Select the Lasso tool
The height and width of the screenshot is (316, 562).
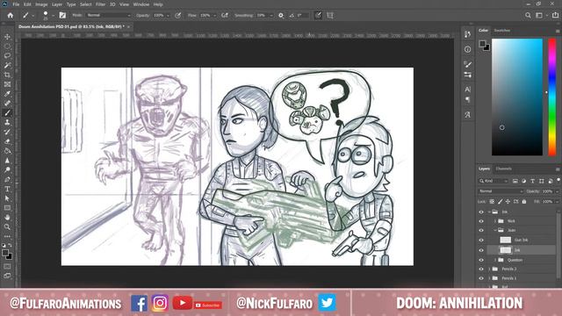(x=7, y=56)
